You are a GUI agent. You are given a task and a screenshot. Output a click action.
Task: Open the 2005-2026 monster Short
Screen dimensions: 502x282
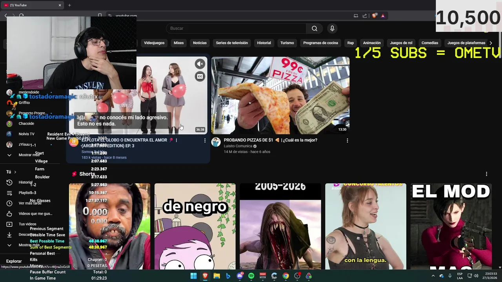coord(280,226)
